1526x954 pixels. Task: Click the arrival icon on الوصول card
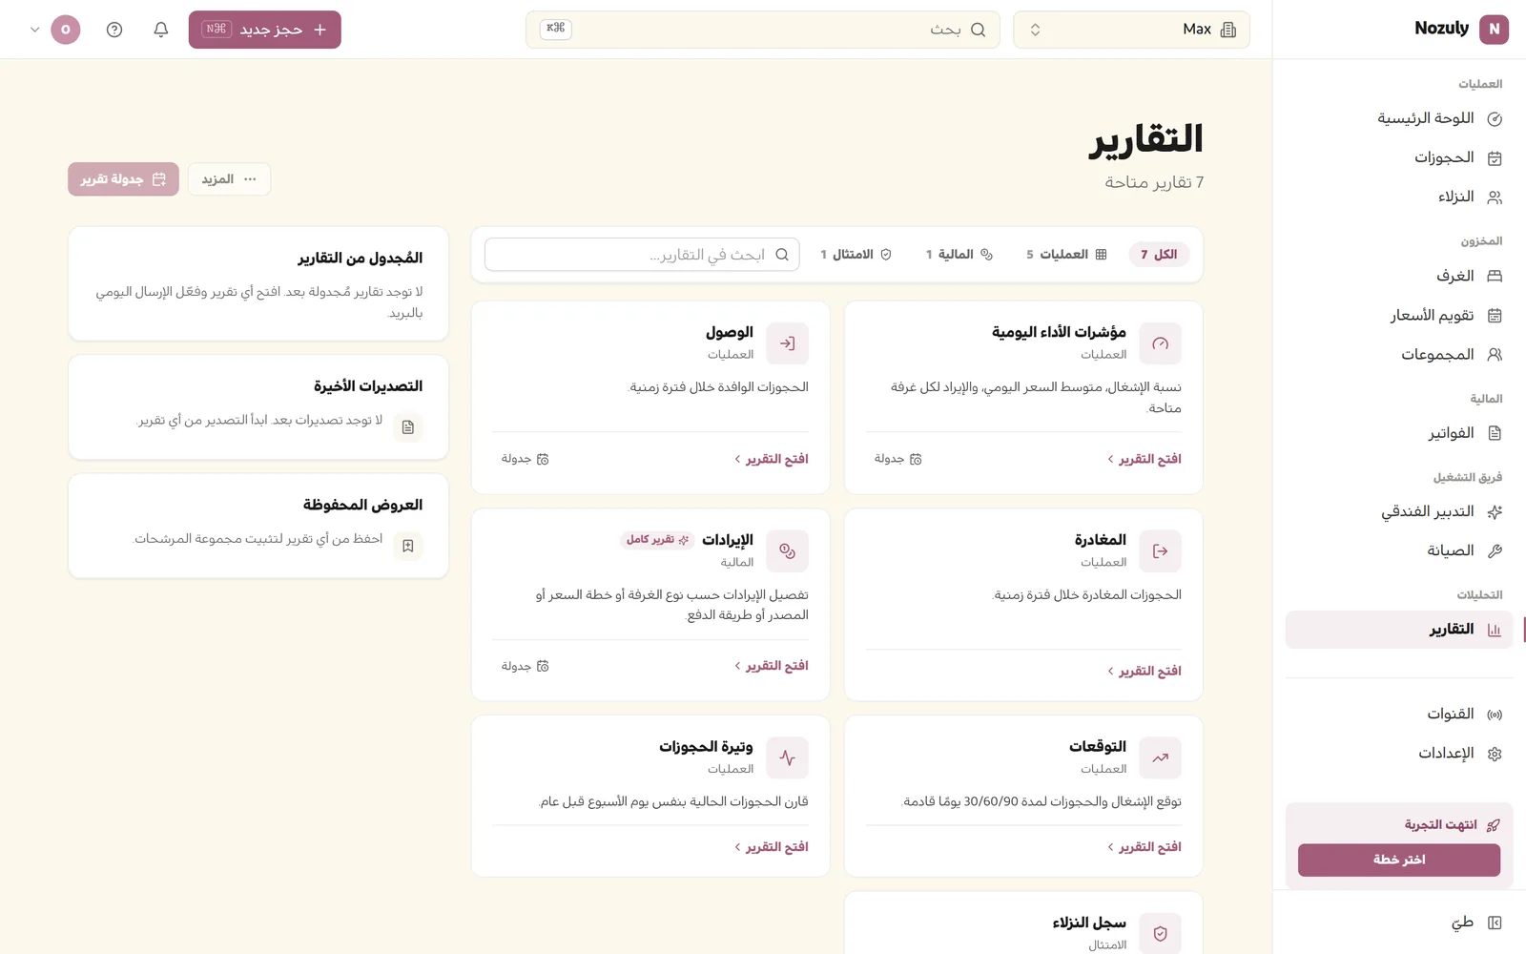click(x=787, y=343)
